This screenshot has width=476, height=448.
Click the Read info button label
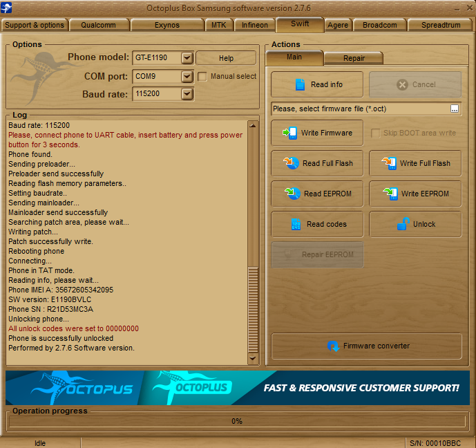point(327,84)
